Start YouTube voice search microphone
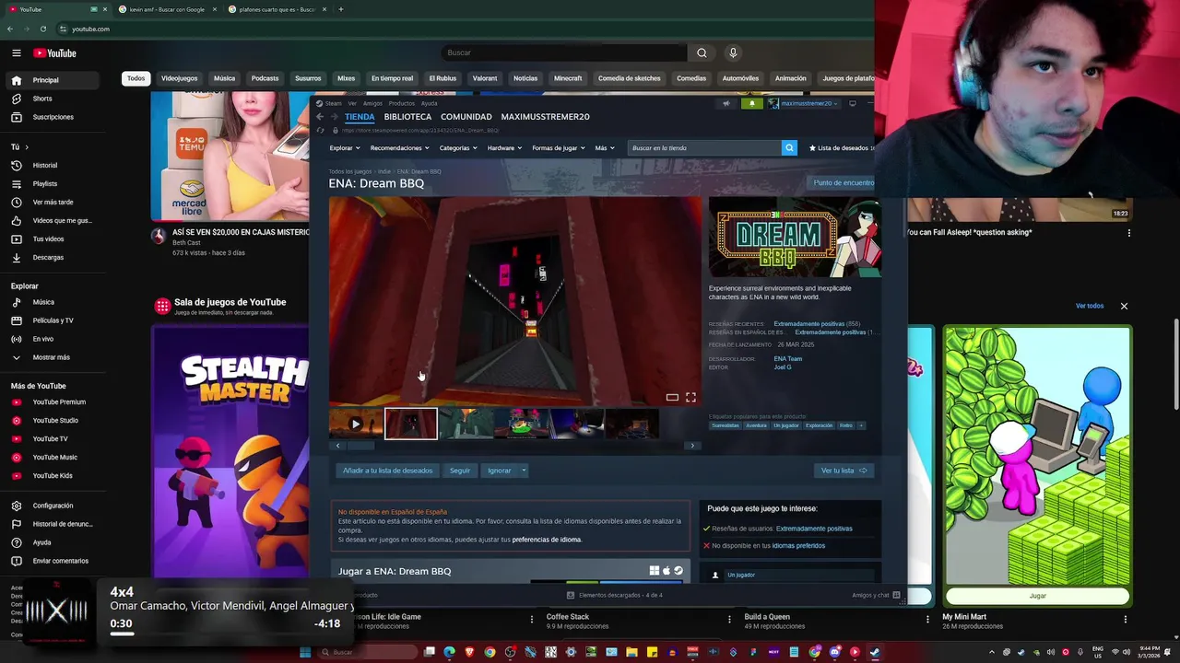 point(733,53)
